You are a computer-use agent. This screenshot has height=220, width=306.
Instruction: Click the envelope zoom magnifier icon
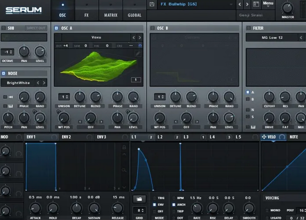(x=124, y=171)
